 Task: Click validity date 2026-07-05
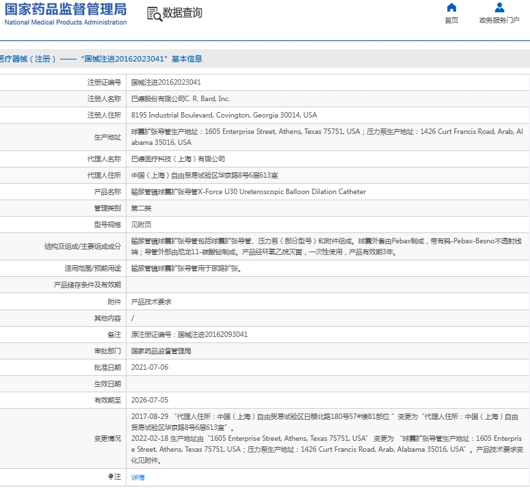pos(150,401)
